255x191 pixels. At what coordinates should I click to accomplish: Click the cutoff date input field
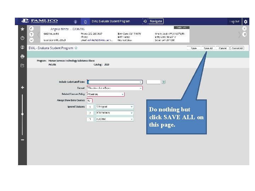(153, 82)
